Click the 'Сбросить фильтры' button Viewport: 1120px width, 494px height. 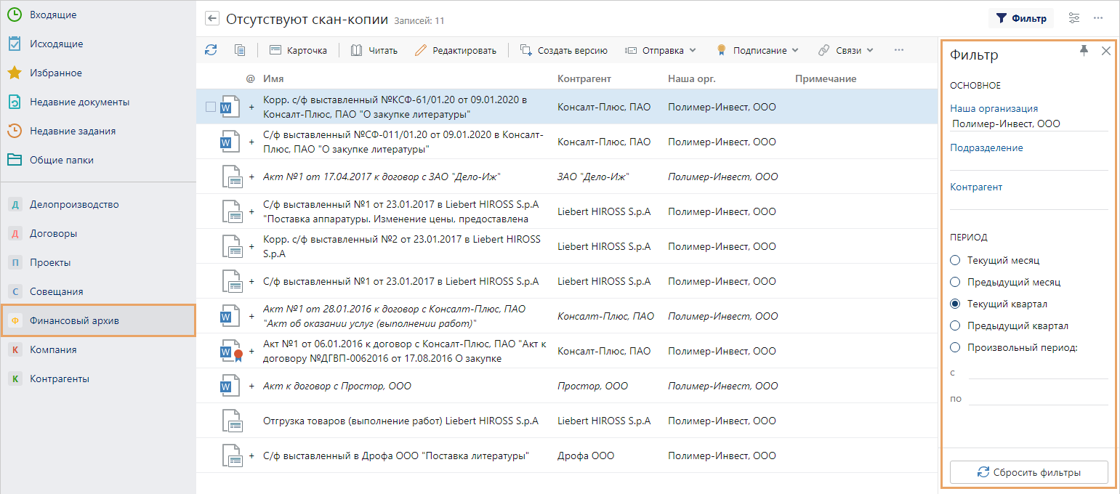click(1028, 472)
